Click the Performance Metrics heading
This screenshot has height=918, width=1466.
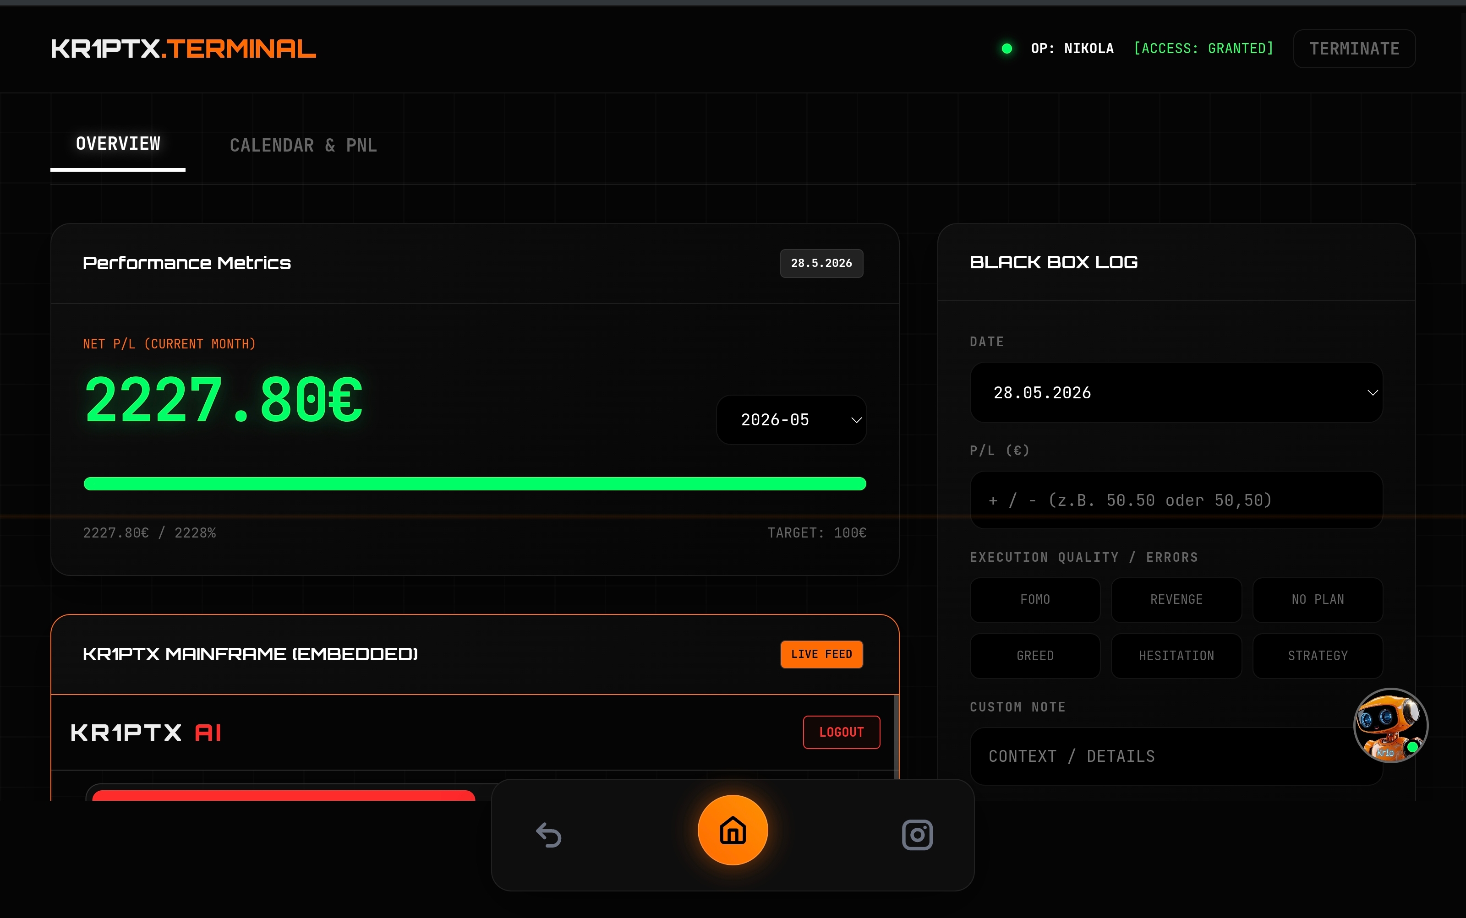[x=186, y=263]
